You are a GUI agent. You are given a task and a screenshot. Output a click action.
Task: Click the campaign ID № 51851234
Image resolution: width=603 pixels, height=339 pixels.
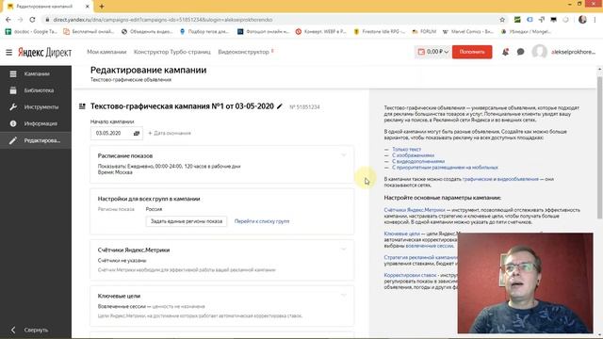pyautogui.click(x=304, y=106)
